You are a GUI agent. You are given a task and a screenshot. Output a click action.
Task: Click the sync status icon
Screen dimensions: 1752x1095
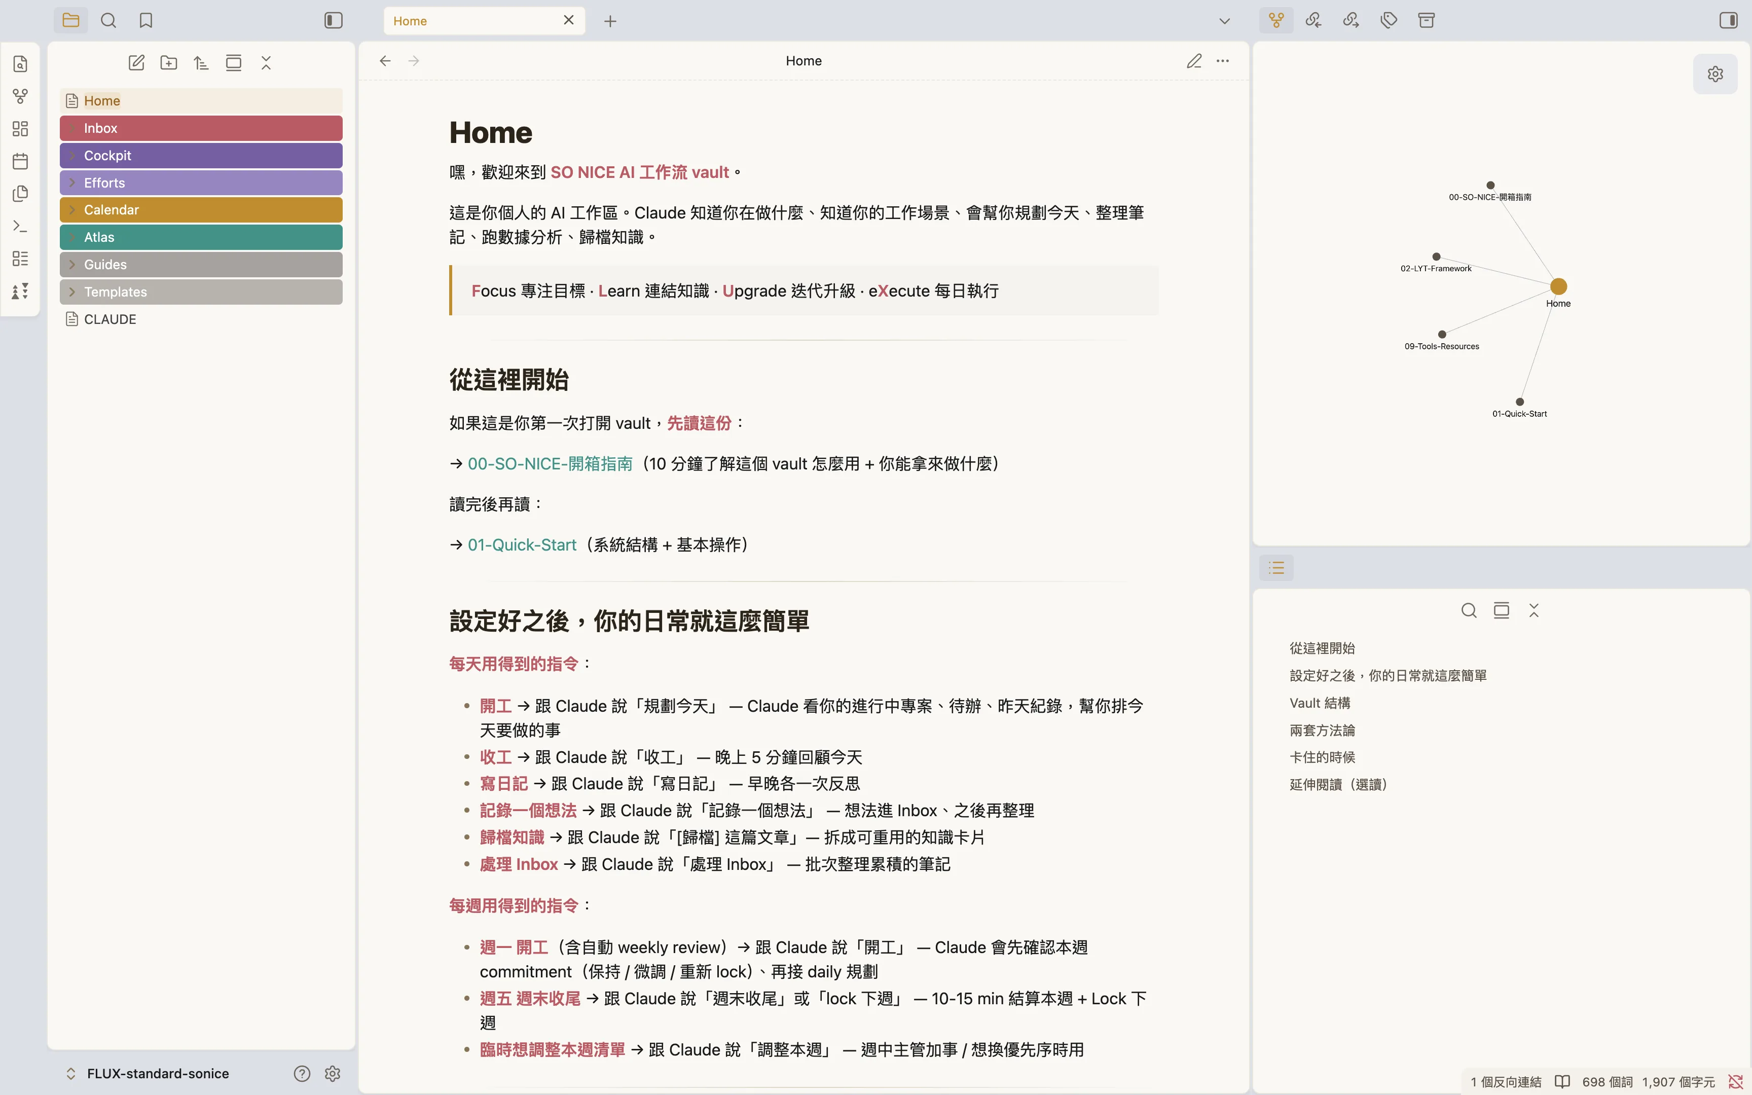1735,1082
